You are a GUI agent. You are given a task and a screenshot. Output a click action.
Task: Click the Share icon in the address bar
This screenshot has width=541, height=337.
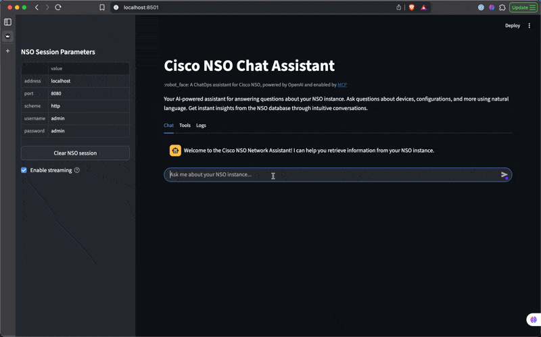point(399,7)
